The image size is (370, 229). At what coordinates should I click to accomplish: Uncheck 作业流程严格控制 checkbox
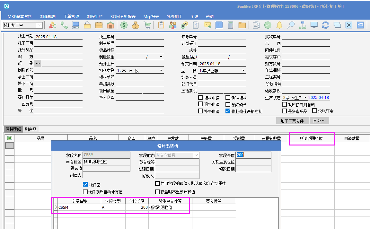228,111
